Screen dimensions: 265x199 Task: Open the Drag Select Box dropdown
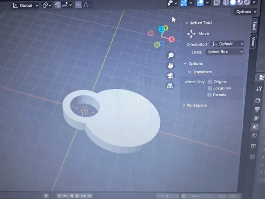(224, 52)
